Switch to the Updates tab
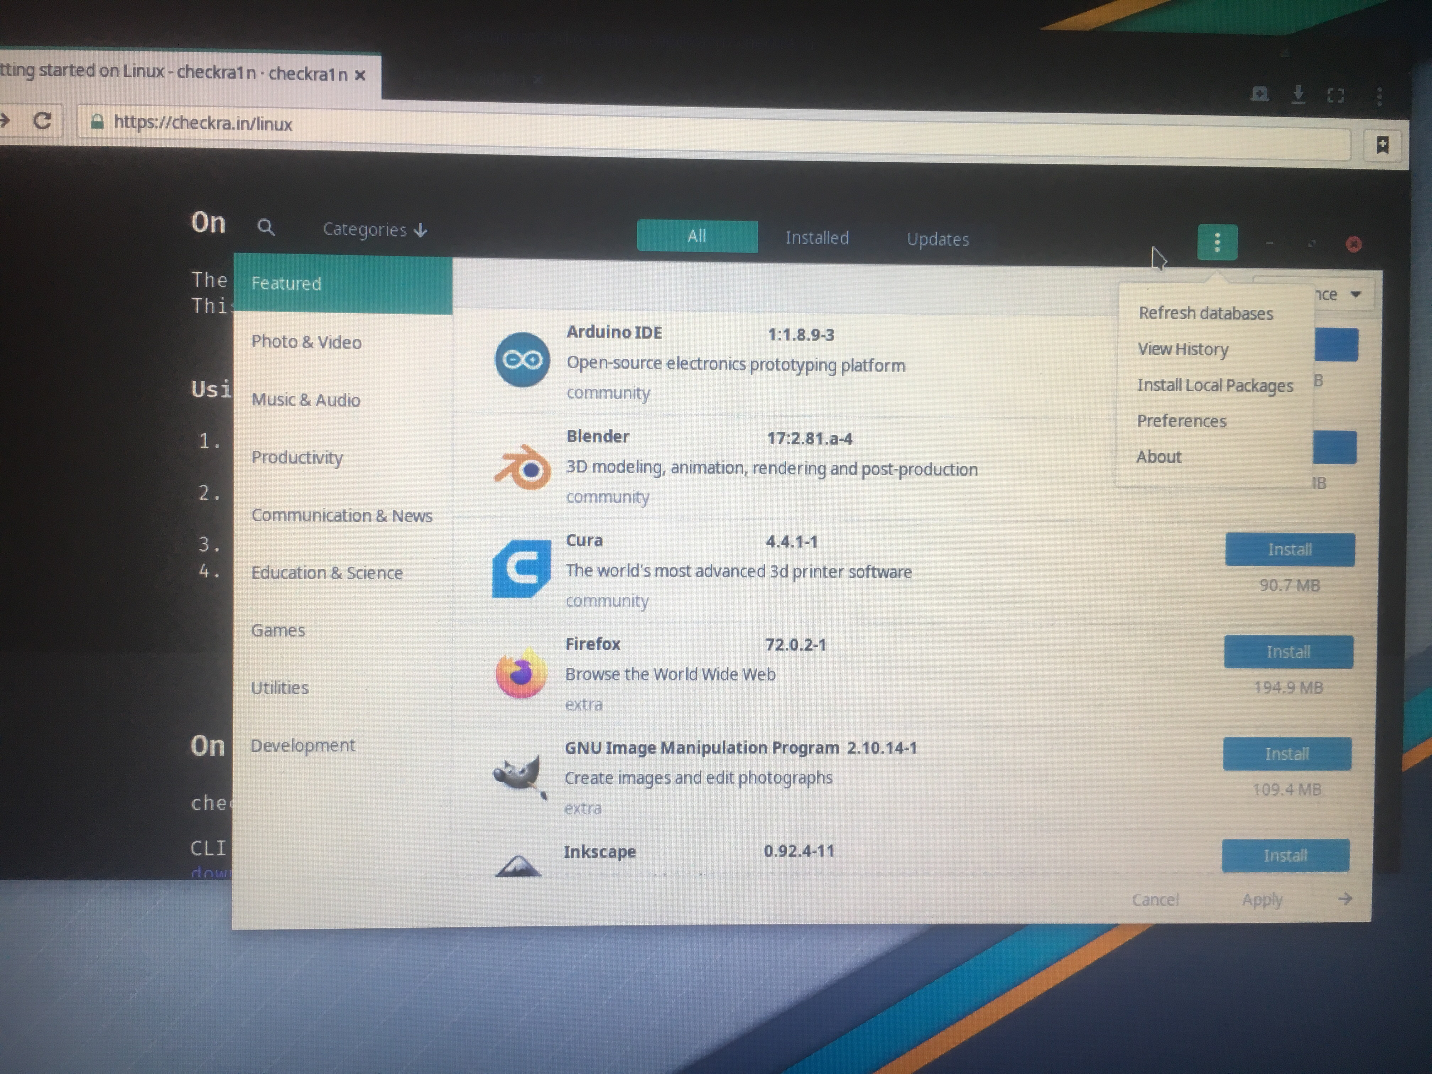This screenshot has width=1432, height=1074. tap(937, 239)
